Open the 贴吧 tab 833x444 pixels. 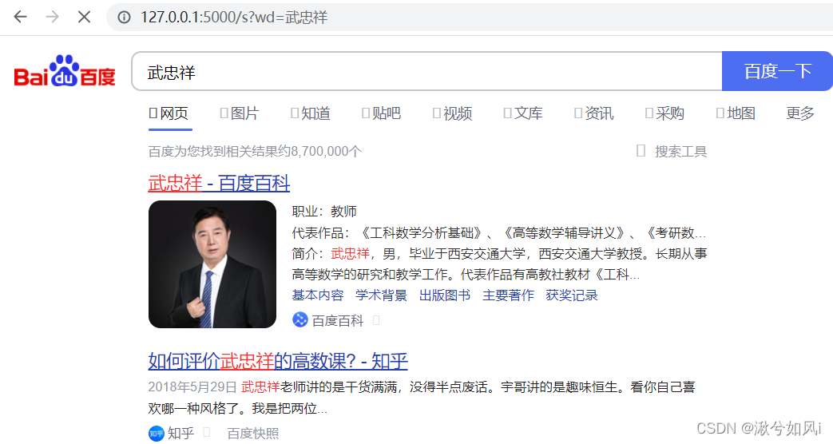pos(382,113)
